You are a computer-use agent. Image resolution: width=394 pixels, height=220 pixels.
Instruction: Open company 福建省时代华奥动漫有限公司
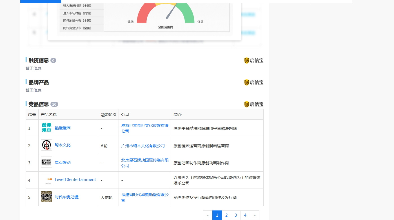pos(145,198)
